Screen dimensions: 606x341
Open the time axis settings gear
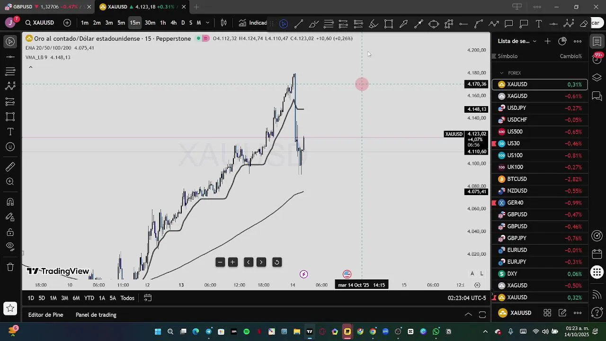tap(477, 285)
